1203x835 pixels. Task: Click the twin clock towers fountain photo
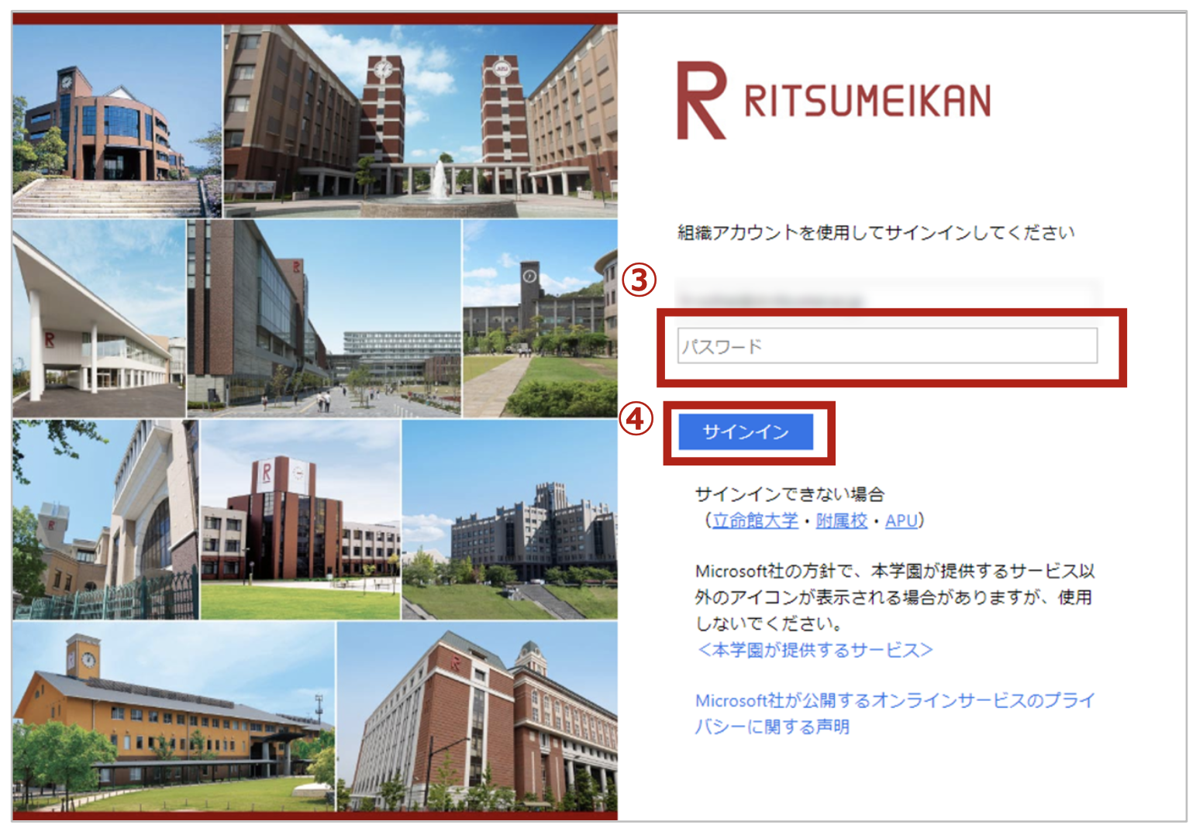[x=420, y=121]
